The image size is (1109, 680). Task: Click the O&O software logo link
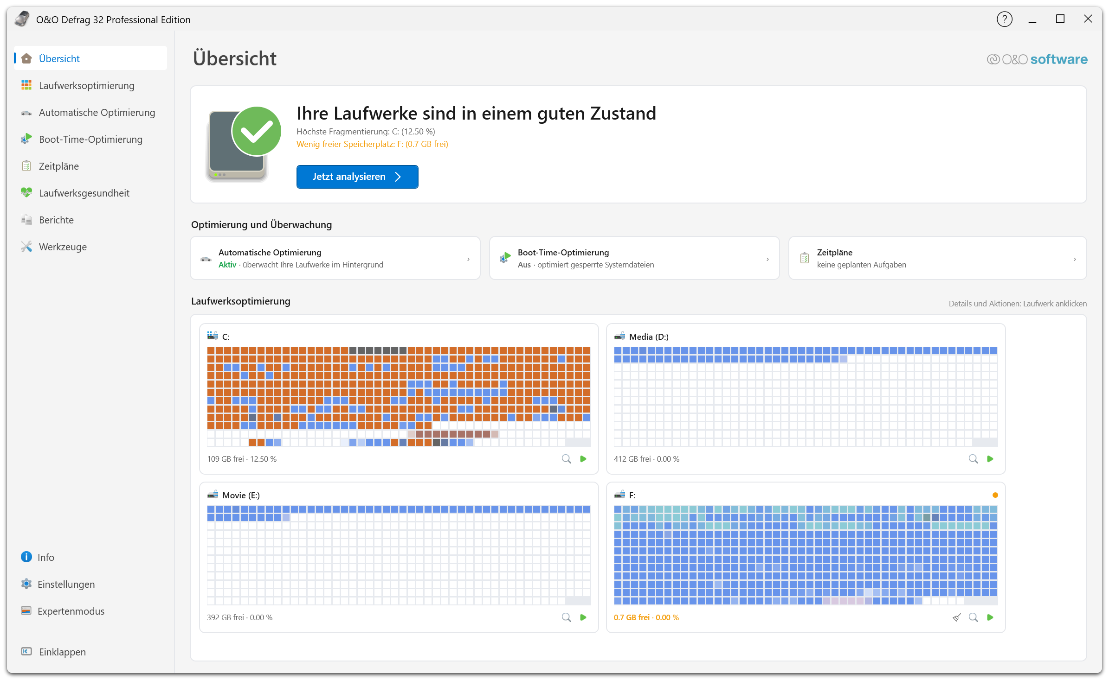pos(1037,59)
